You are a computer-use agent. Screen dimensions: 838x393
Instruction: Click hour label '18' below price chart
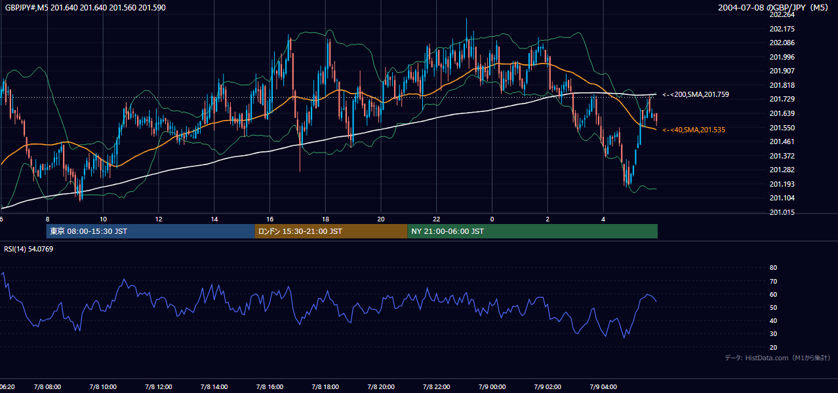(x=325, y=219)
